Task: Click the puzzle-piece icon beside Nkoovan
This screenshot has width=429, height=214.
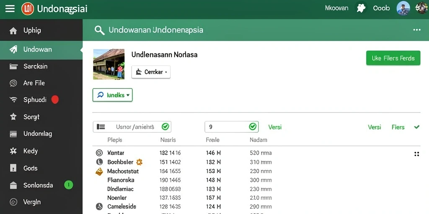Action: (x=361, y=8)
